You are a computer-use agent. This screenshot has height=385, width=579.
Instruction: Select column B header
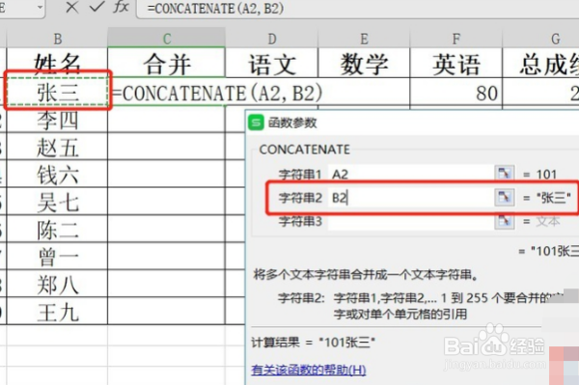(57, 39)
